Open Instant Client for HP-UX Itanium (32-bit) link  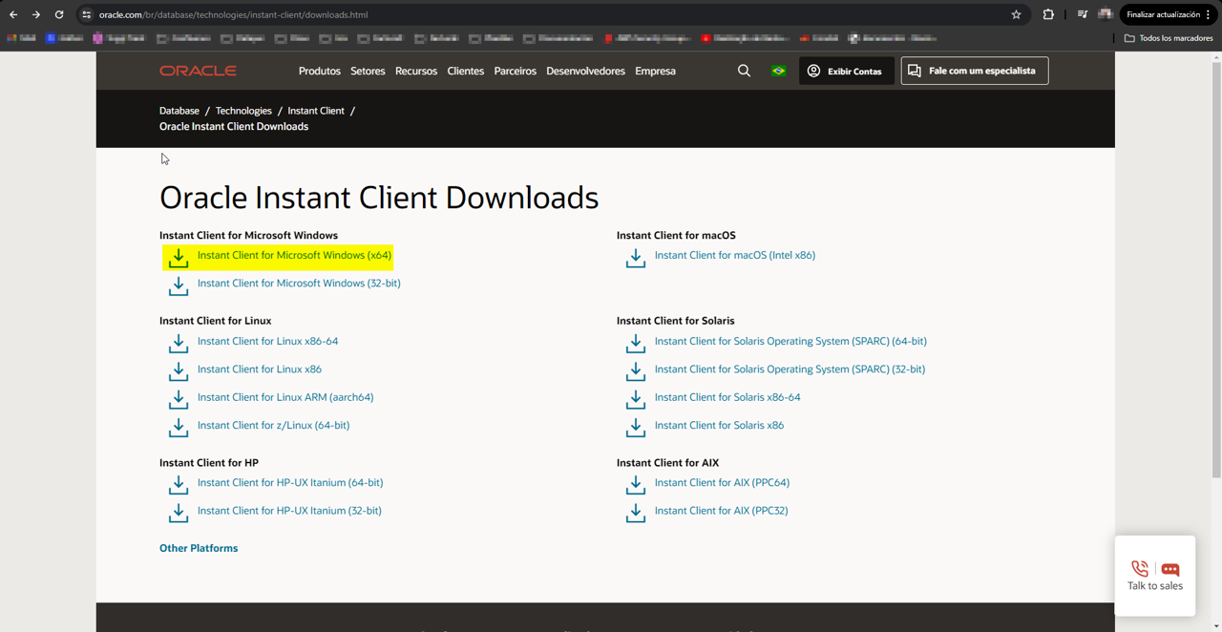coord(289,511)
